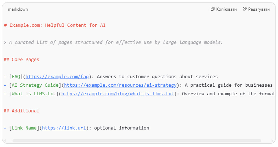Click the Копіювати button label
Image resolution: width=278 pixels, height=147 pixels.
click(x=226, y=9)
